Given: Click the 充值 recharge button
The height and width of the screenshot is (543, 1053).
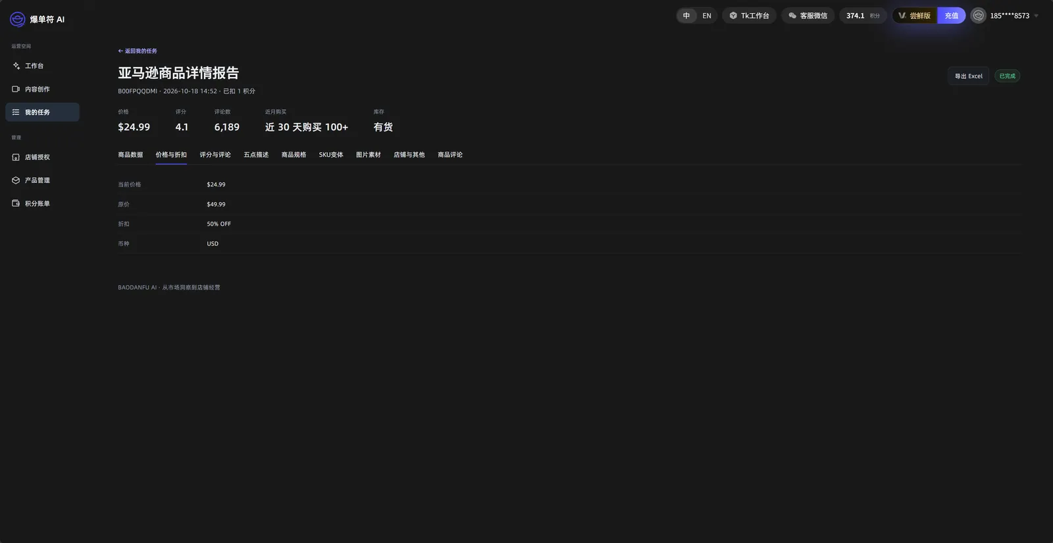Looking at the screenshot, I should pos(952,16).
